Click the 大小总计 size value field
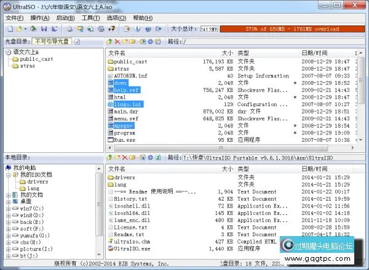This screenshot has height=270, width=369. point(210,29)
